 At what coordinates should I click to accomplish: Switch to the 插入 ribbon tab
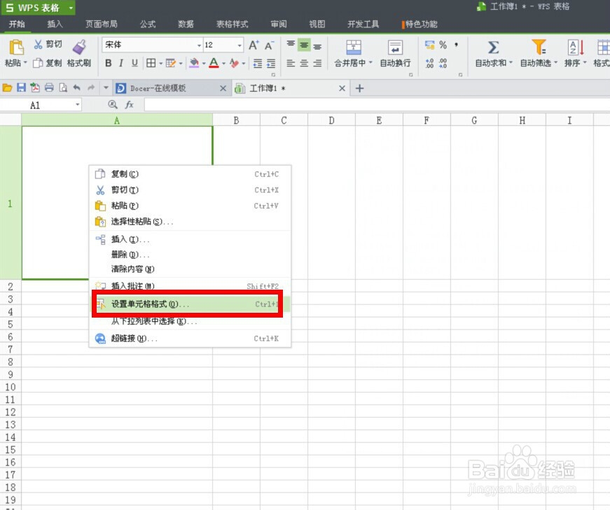click(55, 24)
